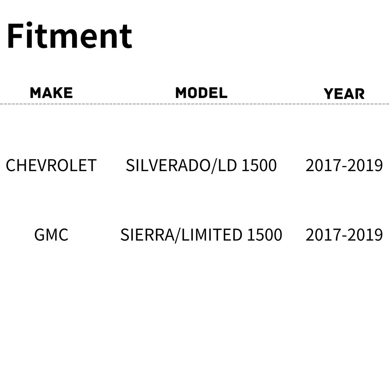Select the MODEL column header
Screen dimensions: 390x390
pyautogui.click(x=201, y=93)
